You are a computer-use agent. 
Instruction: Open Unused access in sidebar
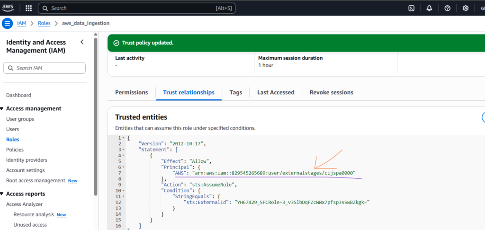30,225
